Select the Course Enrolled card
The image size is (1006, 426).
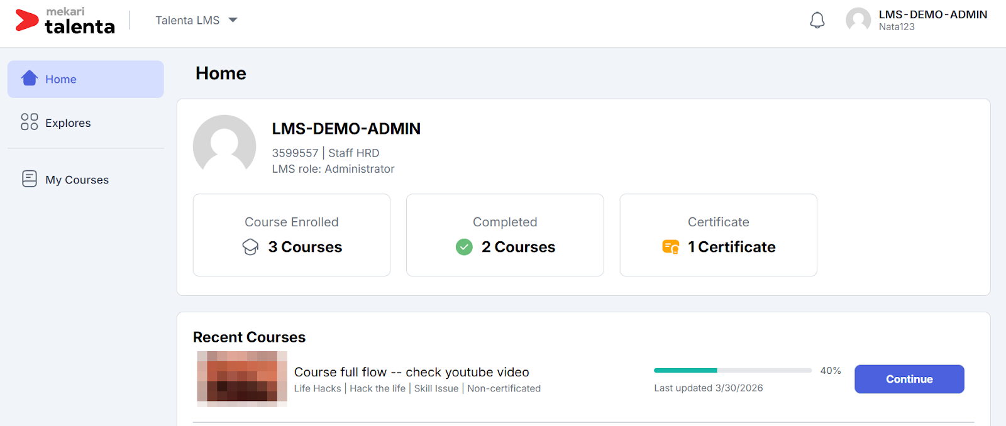click(292, 234)
